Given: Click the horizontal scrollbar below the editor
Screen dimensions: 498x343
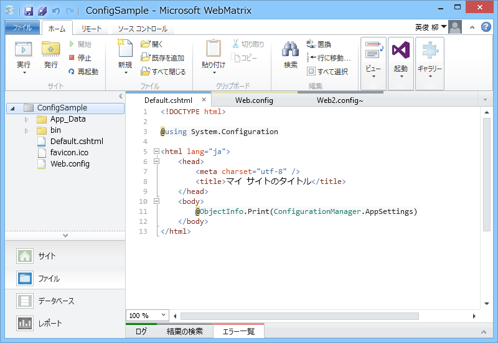Looking at the screenshot, I should pos(299,316).
